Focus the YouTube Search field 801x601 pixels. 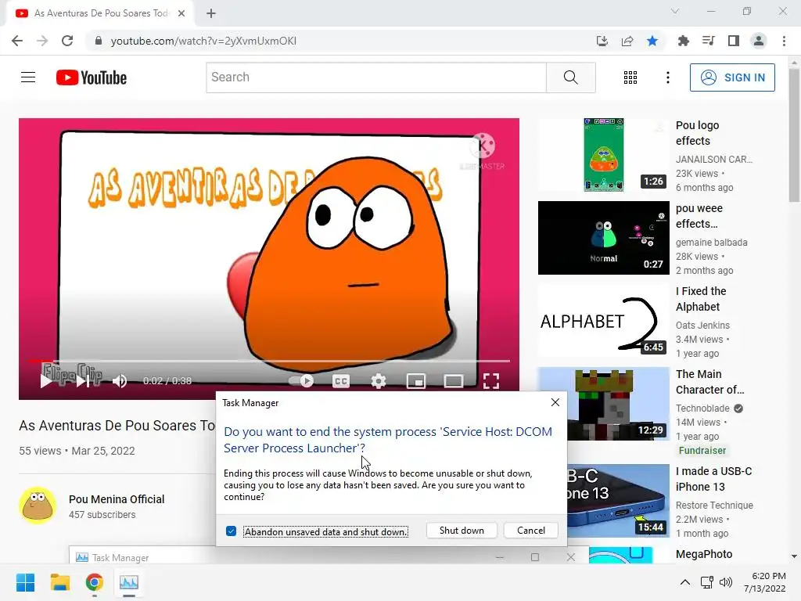click(376, 77)
